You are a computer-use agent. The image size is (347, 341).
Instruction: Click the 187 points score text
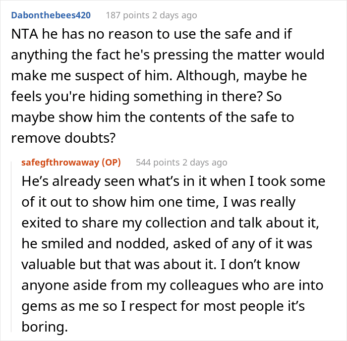click(128, 15)
